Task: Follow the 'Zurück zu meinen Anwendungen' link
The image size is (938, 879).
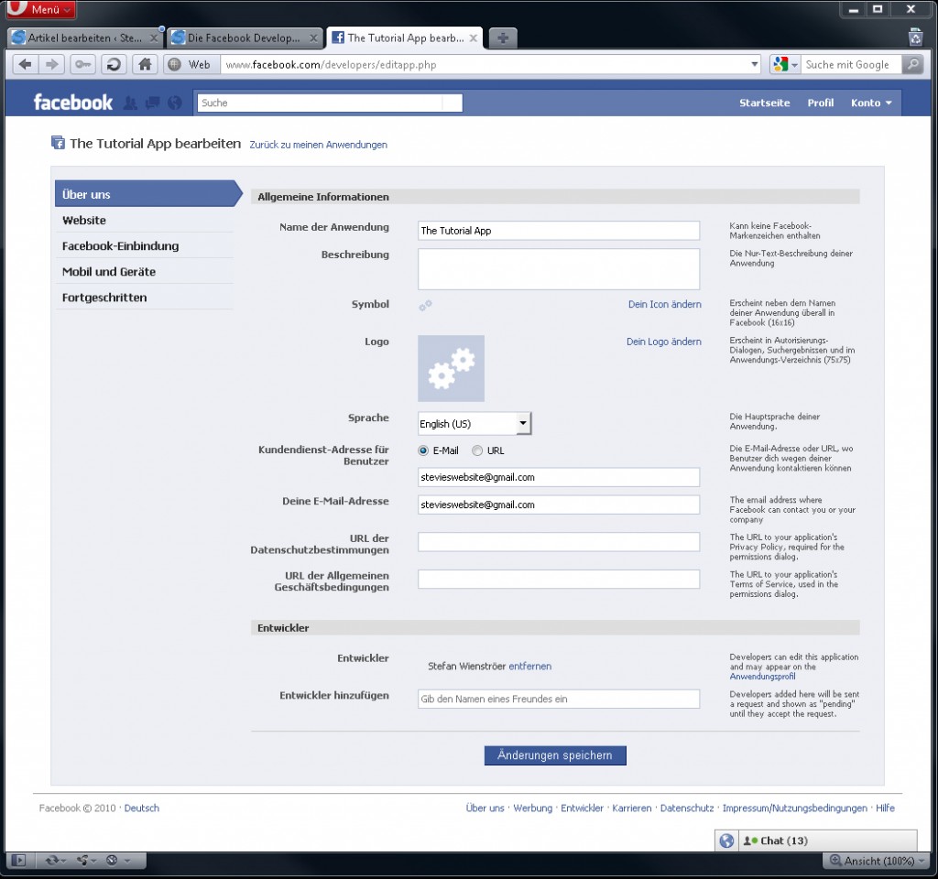Action: (318, 145)
